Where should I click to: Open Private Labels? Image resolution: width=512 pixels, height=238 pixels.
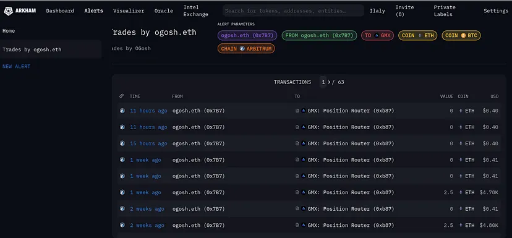click(445, 11)
